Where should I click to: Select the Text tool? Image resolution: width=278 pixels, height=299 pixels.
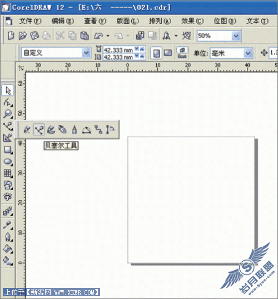coord(8,197)
